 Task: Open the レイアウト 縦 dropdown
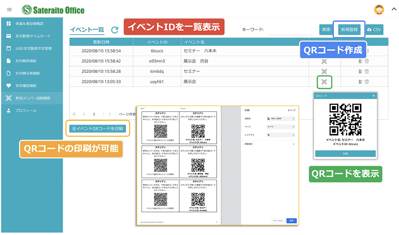click(280, 135)
